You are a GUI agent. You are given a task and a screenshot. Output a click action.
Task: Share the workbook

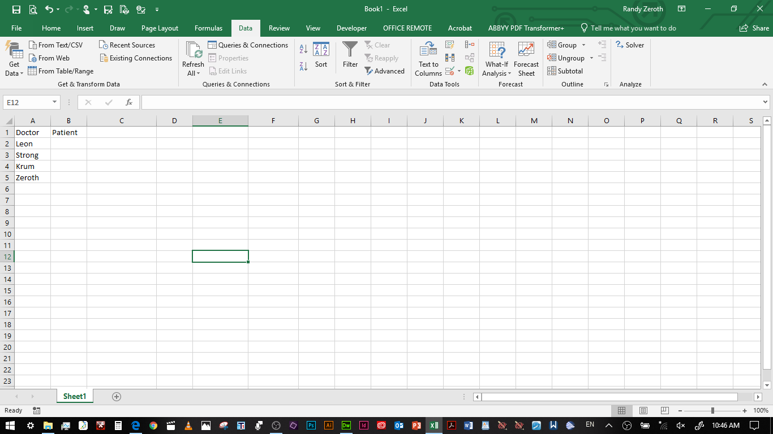tap(754, 28)
